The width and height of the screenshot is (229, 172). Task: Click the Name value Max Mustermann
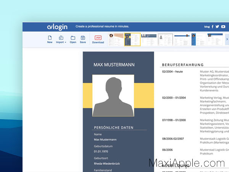coord(105,140)
